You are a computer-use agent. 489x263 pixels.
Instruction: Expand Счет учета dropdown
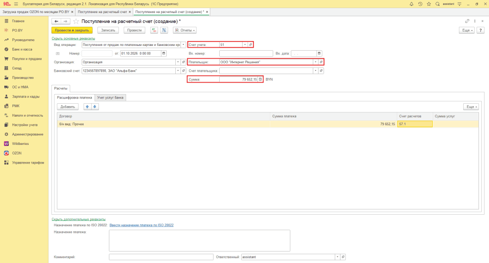coord(245,44)
